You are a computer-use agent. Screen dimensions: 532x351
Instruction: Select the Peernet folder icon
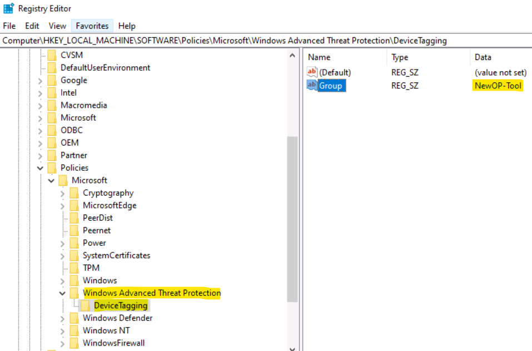point(74,230)
